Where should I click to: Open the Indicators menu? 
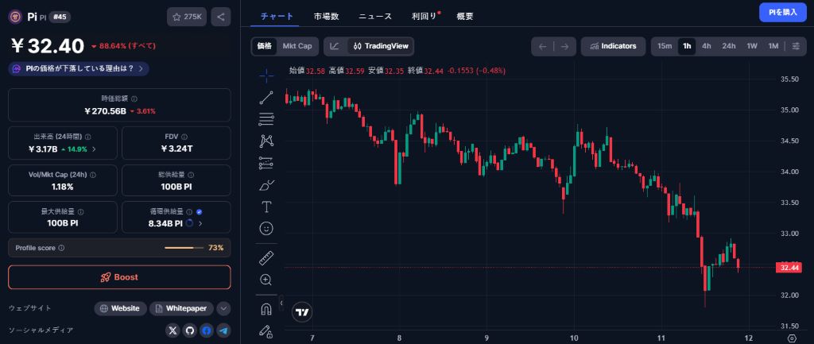click(x=613, y=46)
